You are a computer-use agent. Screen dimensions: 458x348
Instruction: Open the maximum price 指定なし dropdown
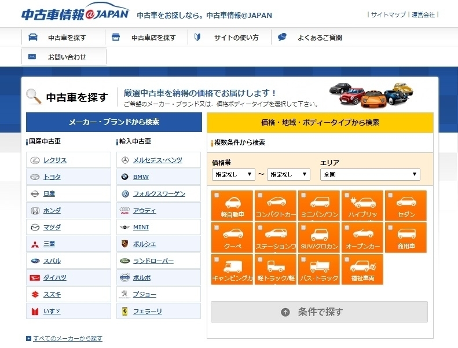pyautogui.click(x=288, y=174)
